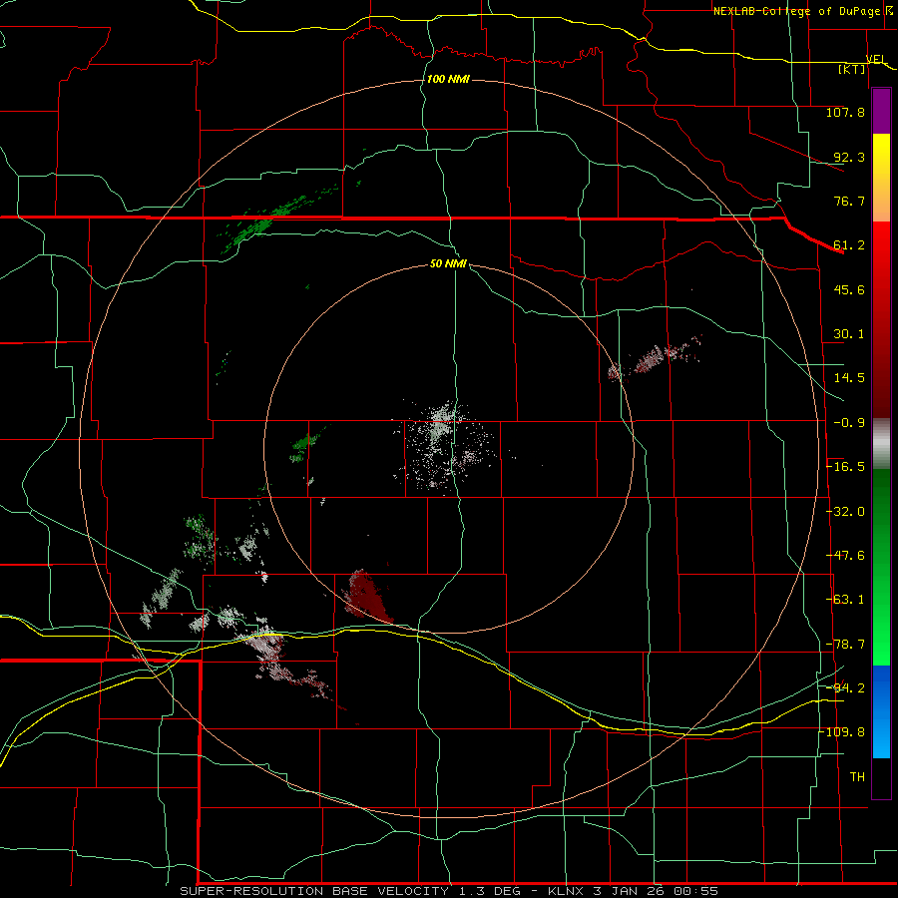Click the 61.2 velocity scale value

click(849, 245)
